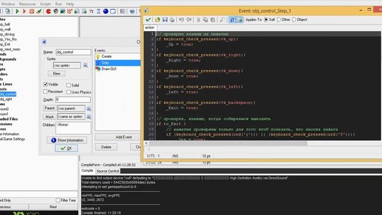Select the Self radio button
Image resolution: width=382 pixels, height=215 pixels.
(266, 20)
